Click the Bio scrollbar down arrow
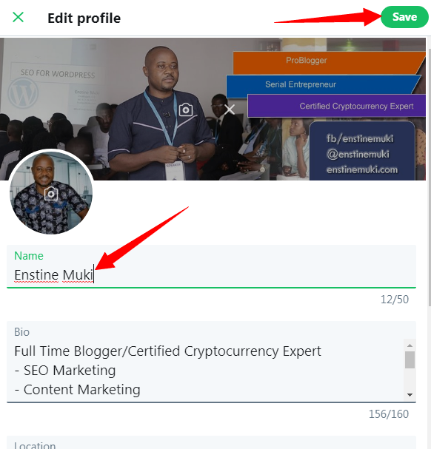Viewport: 431px width, 449px height. click(410, 395)
